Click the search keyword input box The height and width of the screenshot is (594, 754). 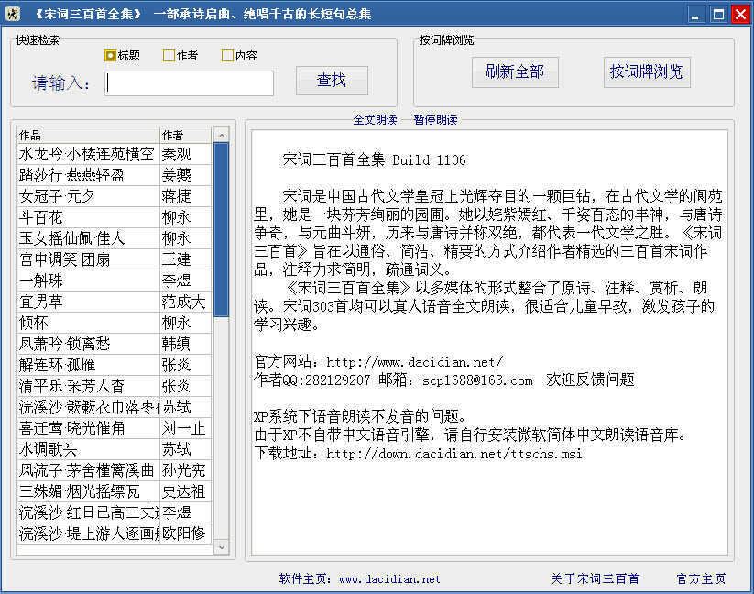tap(190, 83)
